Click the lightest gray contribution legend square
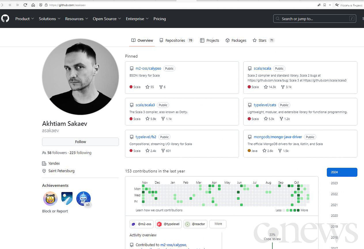The image size is (364, 249). click(x=284, y=210)
